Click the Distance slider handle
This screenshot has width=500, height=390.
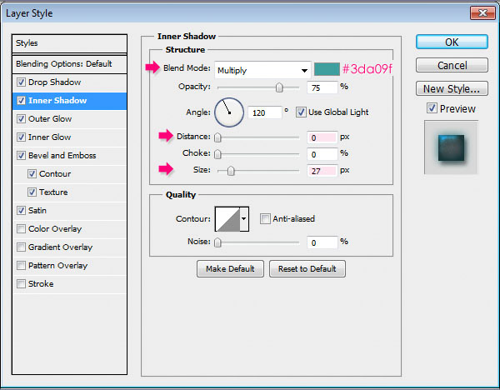[217, 137]
